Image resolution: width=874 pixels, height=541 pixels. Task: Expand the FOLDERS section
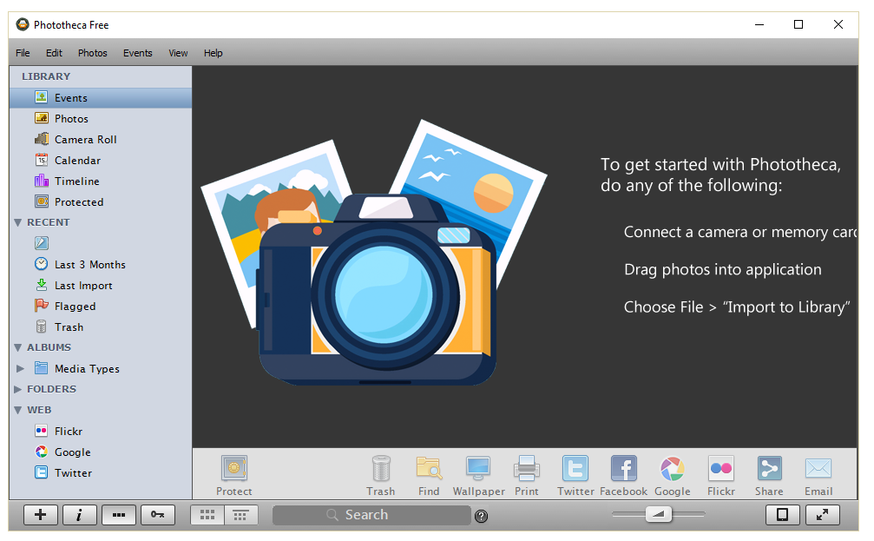pyautogui.click(x=18, y=390)
